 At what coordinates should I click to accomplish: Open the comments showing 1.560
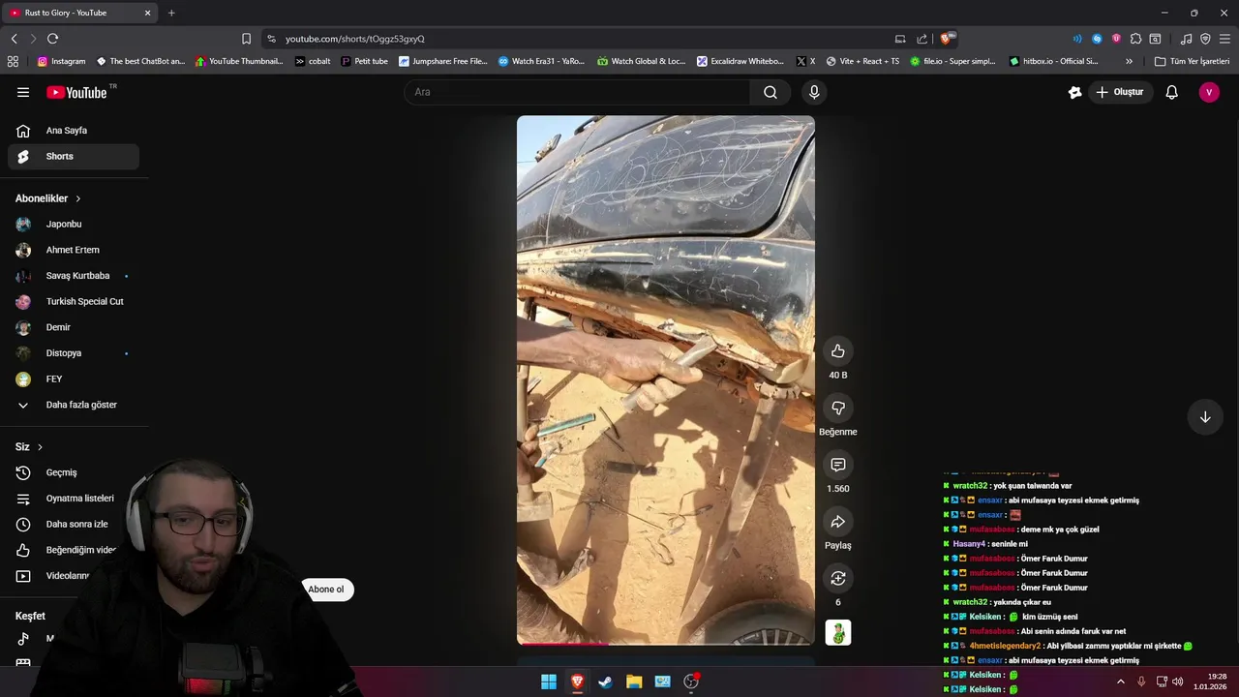[x=838, y=465]
